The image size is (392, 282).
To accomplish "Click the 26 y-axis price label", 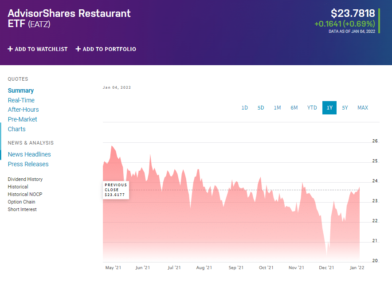I will 375,141.
